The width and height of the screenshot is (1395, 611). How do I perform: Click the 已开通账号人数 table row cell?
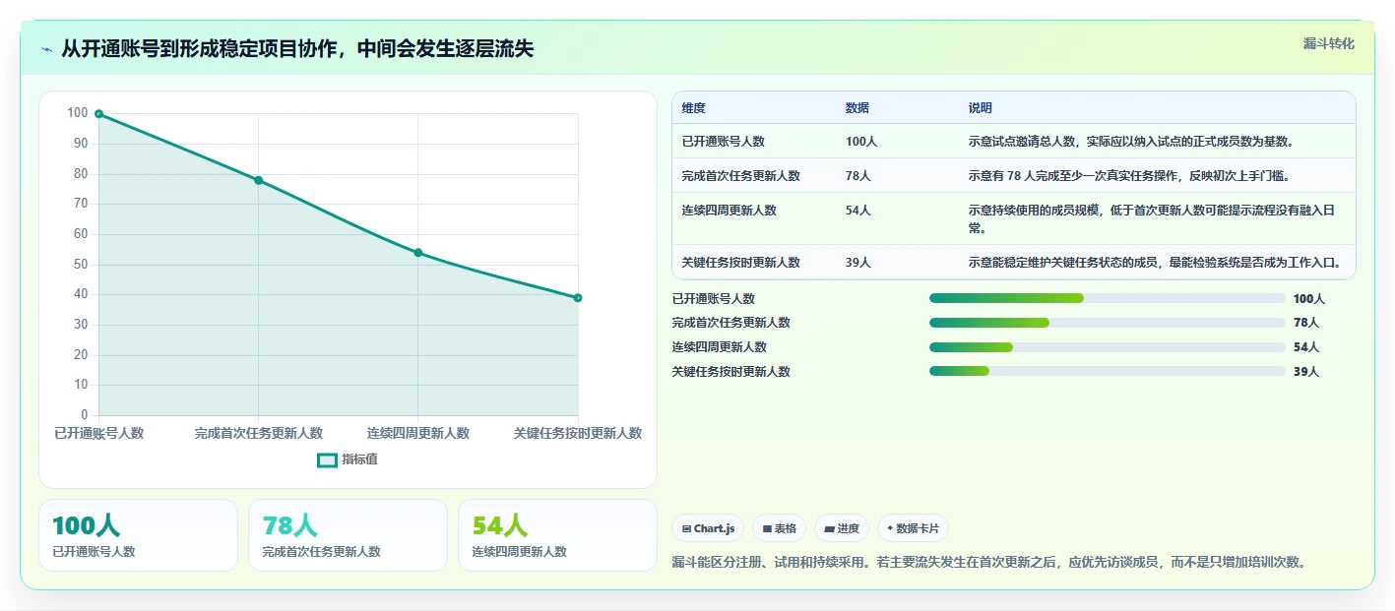pyautogui.click(x=724, y=142)
